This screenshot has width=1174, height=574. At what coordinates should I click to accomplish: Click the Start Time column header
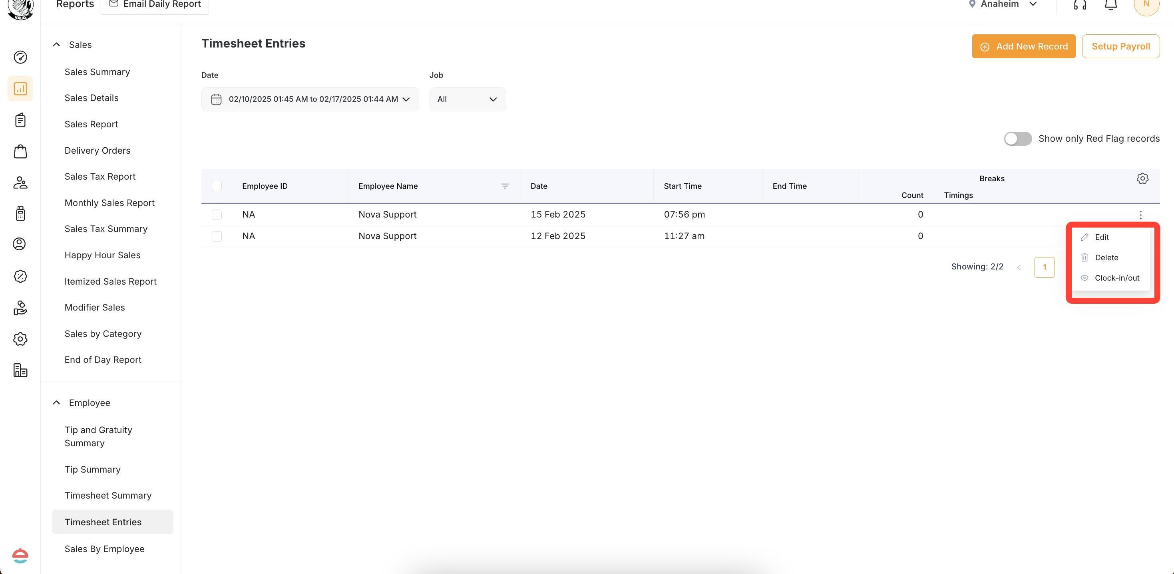tap(683, 186)
